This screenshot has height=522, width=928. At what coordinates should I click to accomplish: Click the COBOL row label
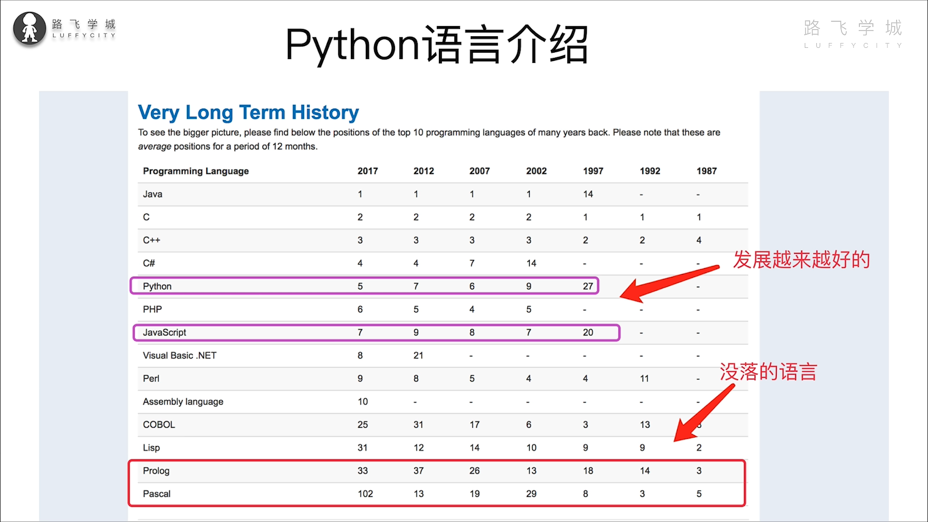159,424
